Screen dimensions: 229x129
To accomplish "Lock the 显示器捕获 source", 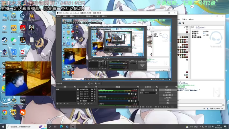I will point(94,101).
